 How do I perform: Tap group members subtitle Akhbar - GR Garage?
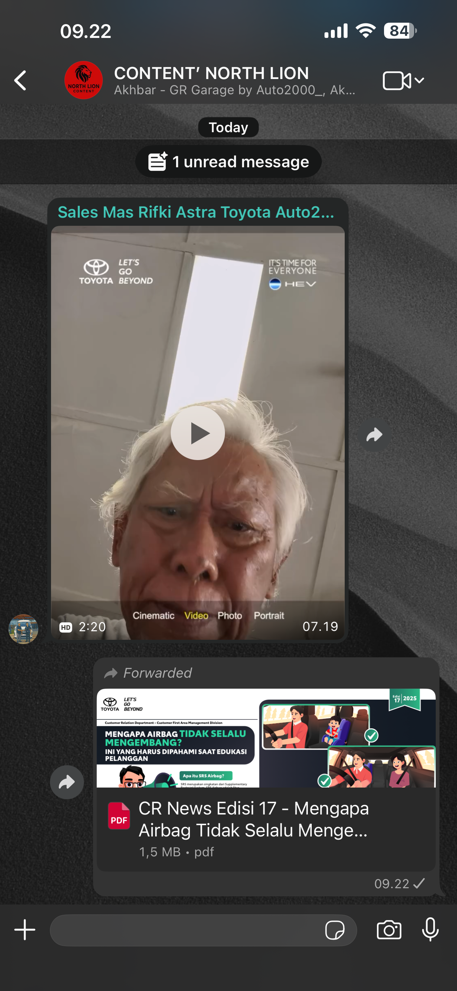click(235, 90)
